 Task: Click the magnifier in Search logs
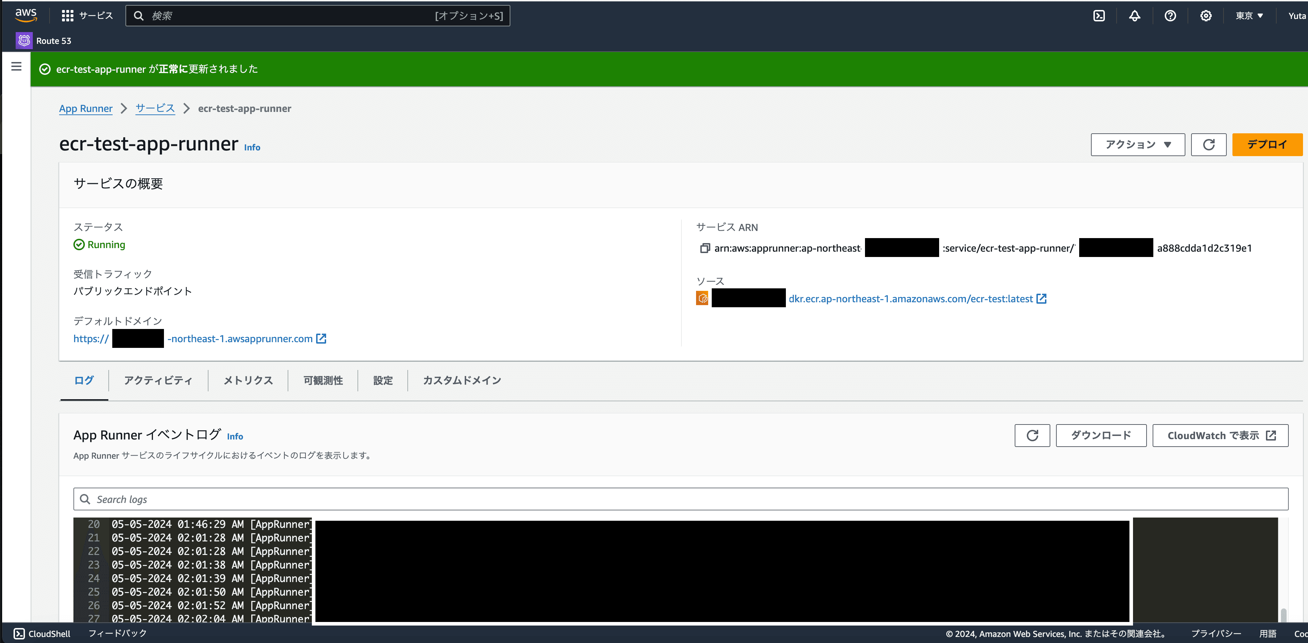point(85,499)
